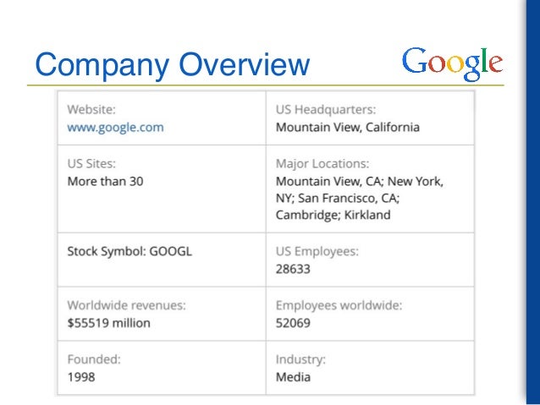540x405 pixels.
Task: Select the Company Overview heading
Action: click(173, 65)
